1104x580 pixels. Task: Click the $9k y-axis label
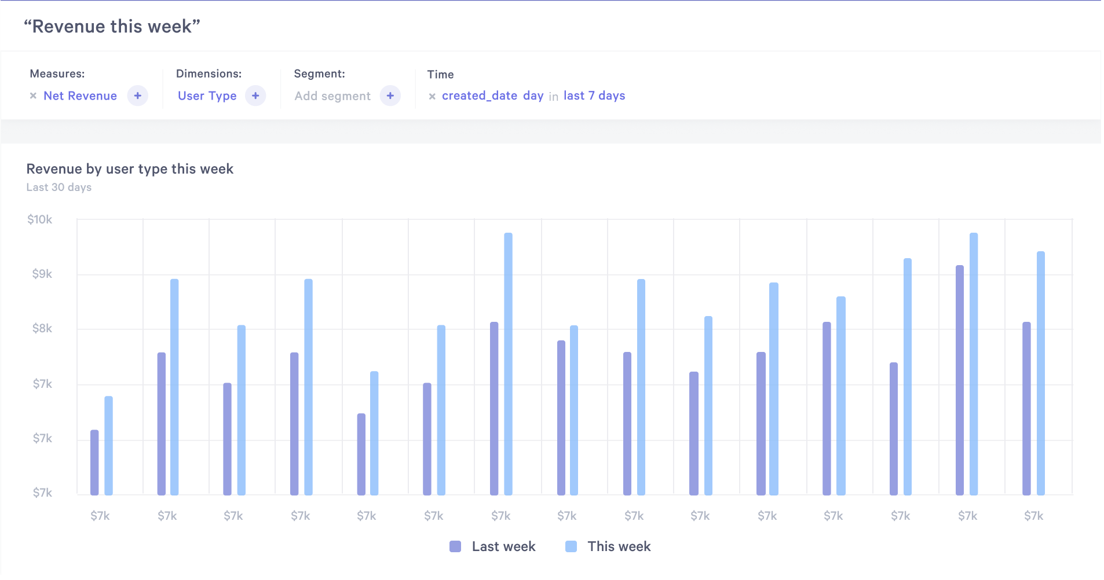click(42, 274)
